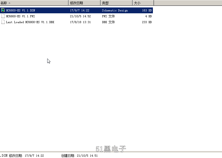Select file name HC6800-ES V1.1.PWI
This screenshot has height=158, width=222.
(x=20, y=16)
